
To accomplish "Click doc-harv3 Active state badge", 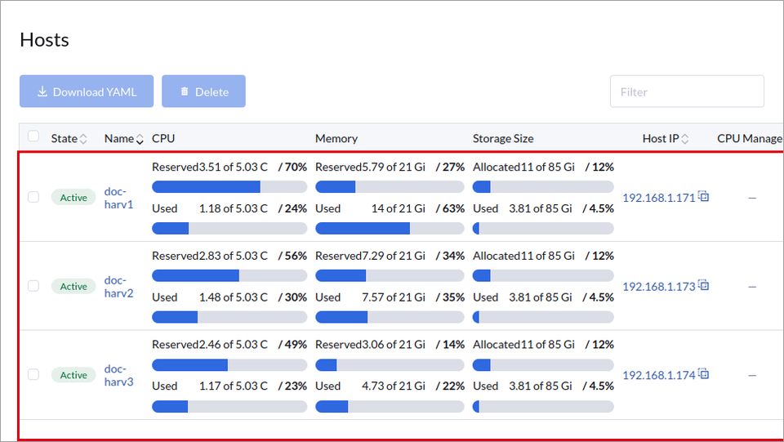I will [x=73, y=375].
